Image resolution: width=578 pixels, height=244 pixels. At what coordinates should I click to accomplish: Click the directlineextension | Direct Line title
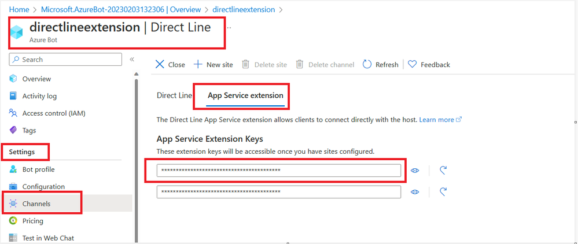point(120,27)
